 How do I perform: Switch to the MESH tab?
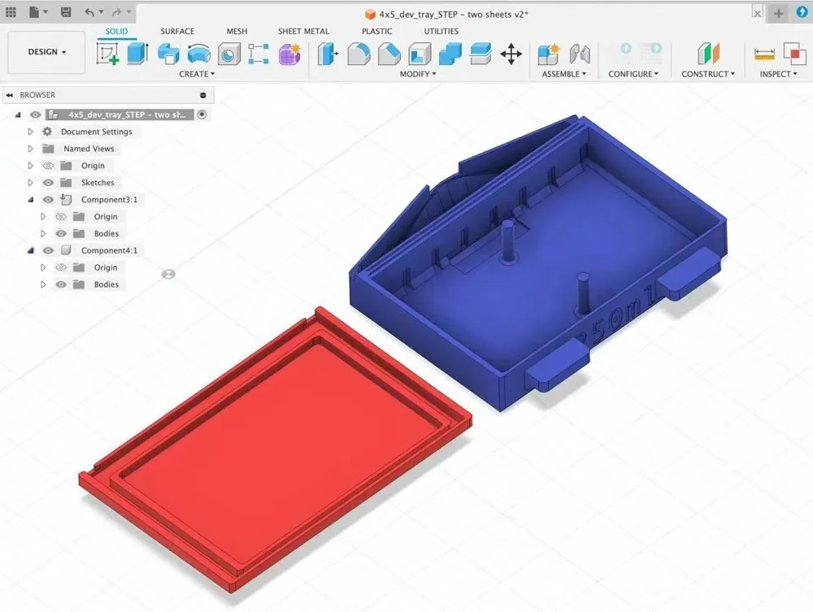point(237,31)
